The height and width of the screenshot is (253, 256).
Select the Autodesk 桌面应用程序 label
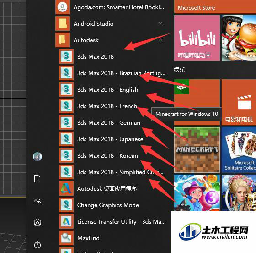pyautogui.click(x=107, y=189)
